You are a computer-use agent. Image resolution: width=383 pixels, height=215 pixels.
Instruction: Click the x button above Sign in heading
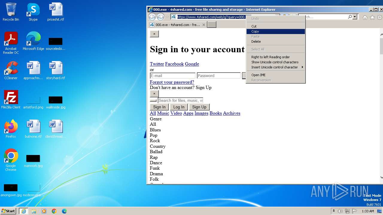click(154, 34)
